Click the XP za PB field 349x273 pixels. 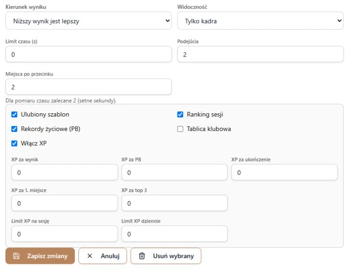[174, 172]
